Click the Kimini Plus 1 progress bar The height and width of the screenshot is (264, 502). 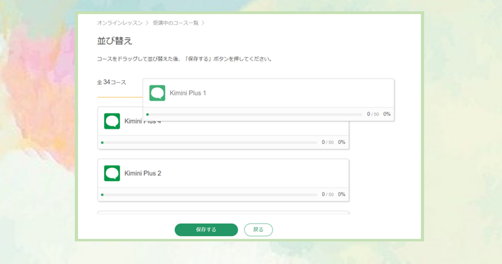(x=255, y=114)
